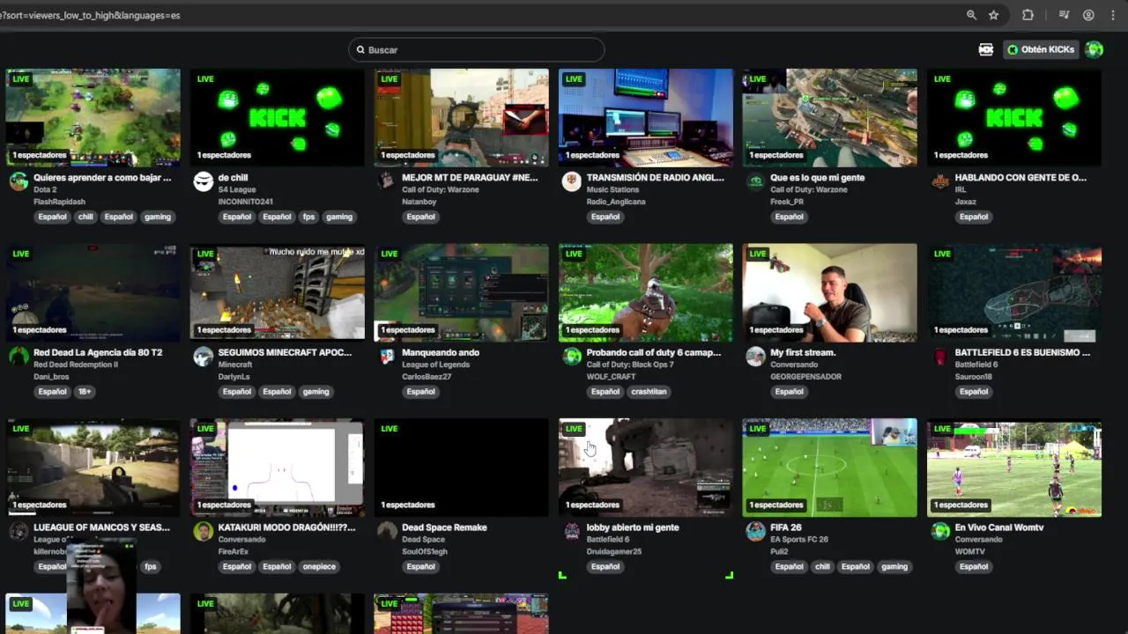Focus the Buscar search field

(x=477, y=50)
